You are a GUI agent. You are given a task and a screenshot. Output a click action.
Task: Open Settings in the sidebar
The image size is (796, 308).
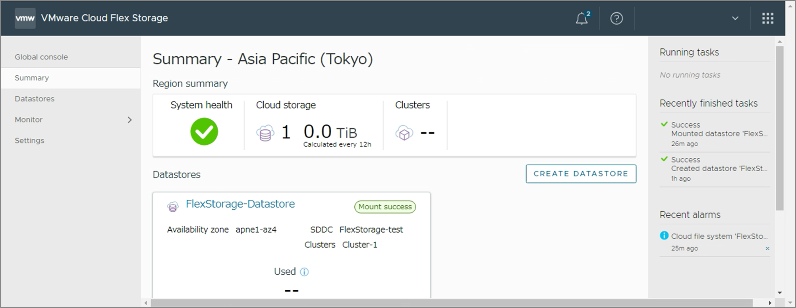pos(29,140)
